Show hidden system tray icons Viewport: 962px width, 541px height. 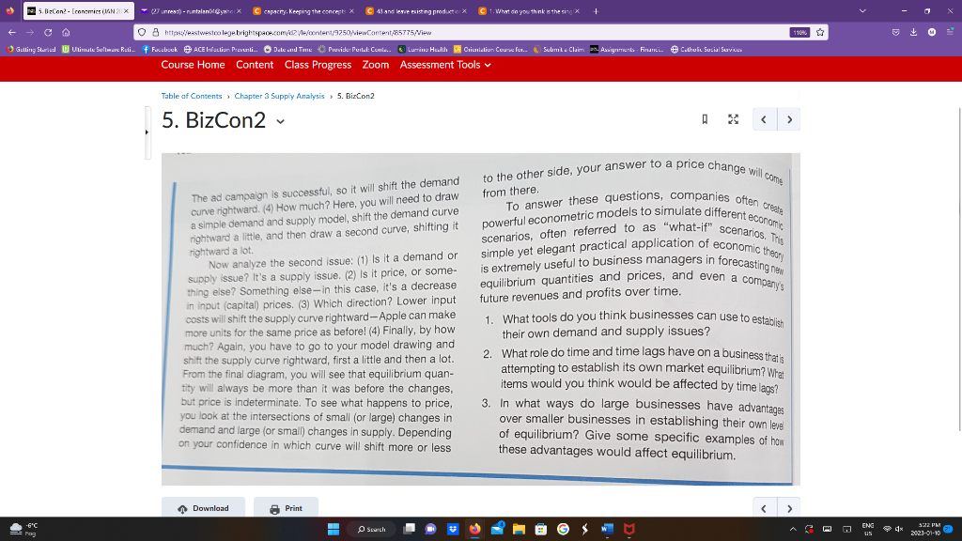point(793,529)
